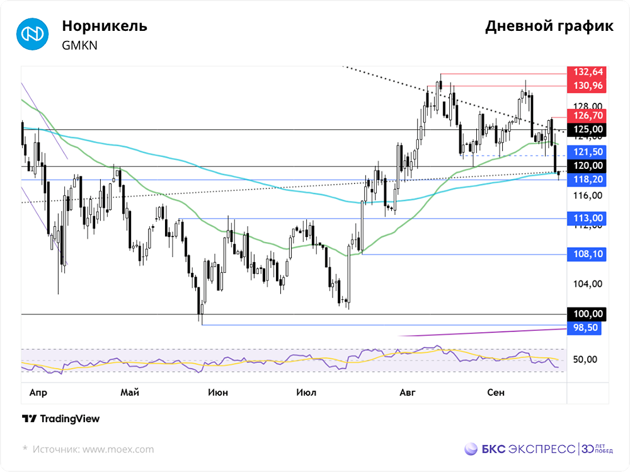Click the 113,00 blue price label
Screen dimensions: 630x472
(587, 218)
